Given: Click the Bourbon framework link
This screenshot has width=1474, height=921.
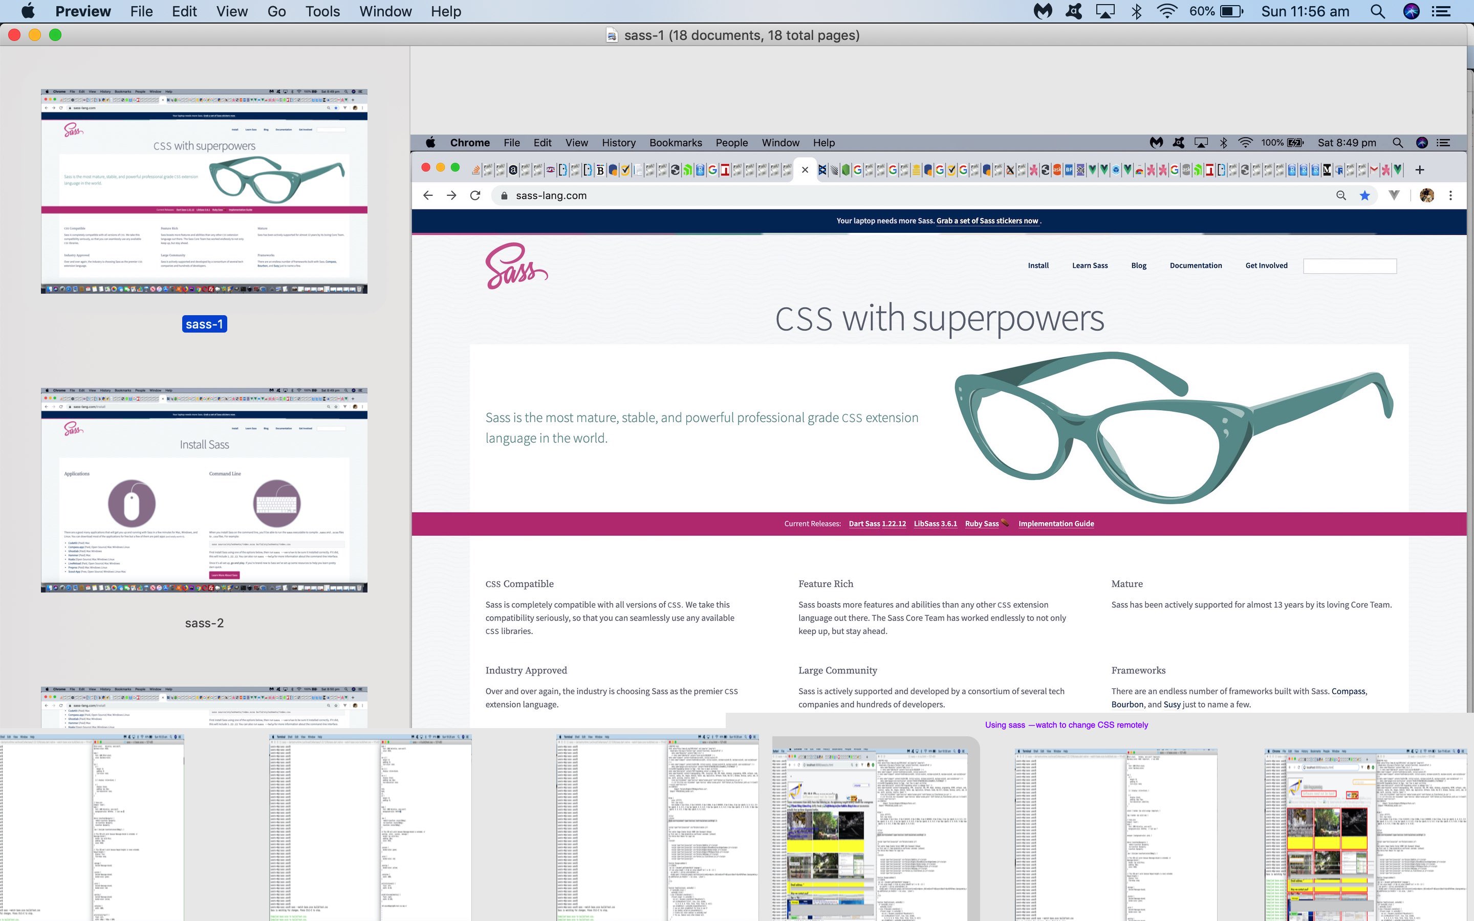Looking at the screenshot, I should pos(1127,704).
